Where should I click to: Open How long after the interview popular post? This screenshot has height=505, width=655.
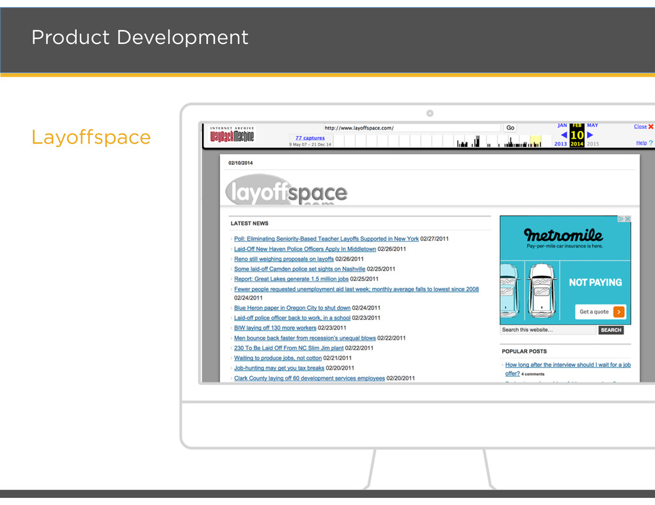click(568, 369)
